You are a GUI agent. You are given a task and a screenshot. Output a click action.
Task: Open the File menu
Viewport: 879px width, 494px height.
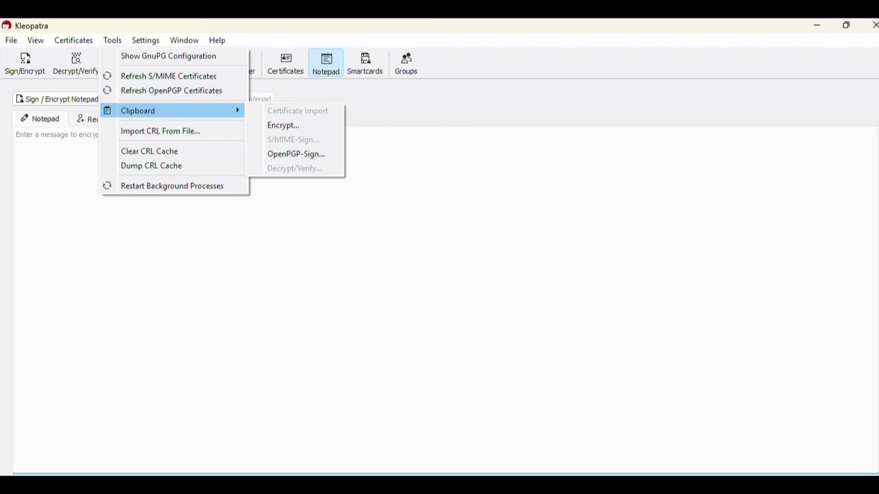pos(11,40)
